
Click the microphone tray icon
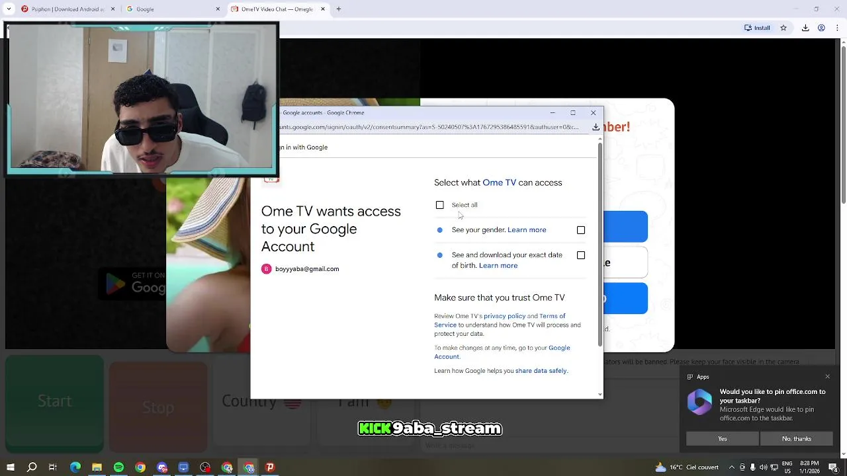(x=752, y=467)
